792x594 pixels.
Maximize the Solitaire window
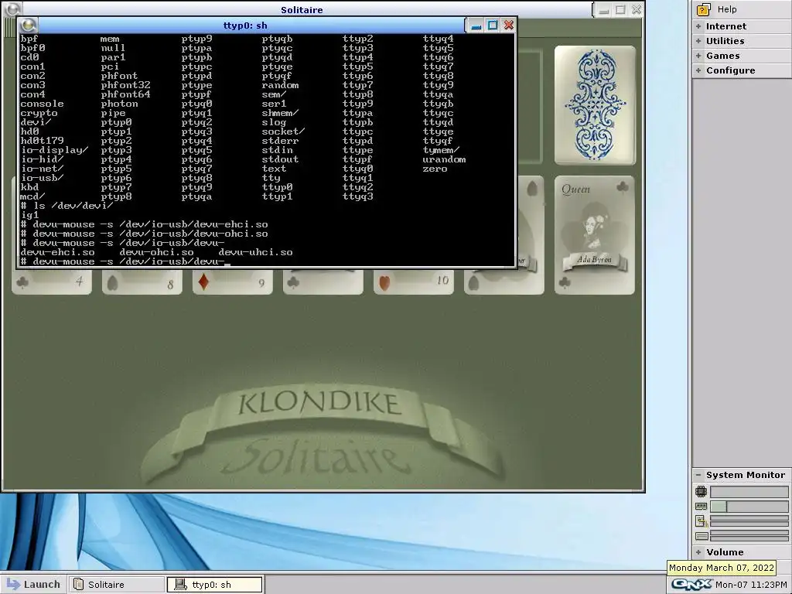point(620,9)
